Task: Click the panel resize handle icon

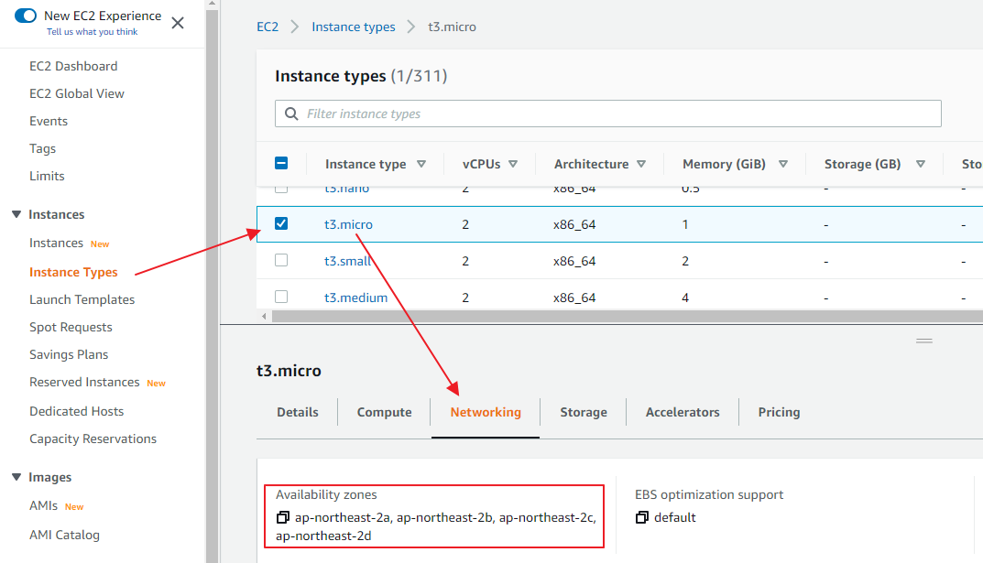Action: 924,341
